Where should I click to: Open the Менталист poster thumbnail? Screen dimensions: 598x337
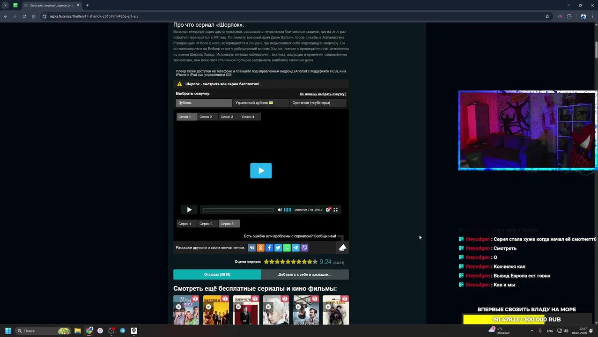tap(246, 310)
